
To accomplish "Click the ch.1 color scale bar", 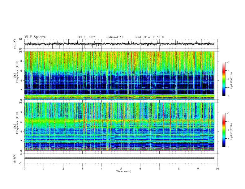I will 224,79.
